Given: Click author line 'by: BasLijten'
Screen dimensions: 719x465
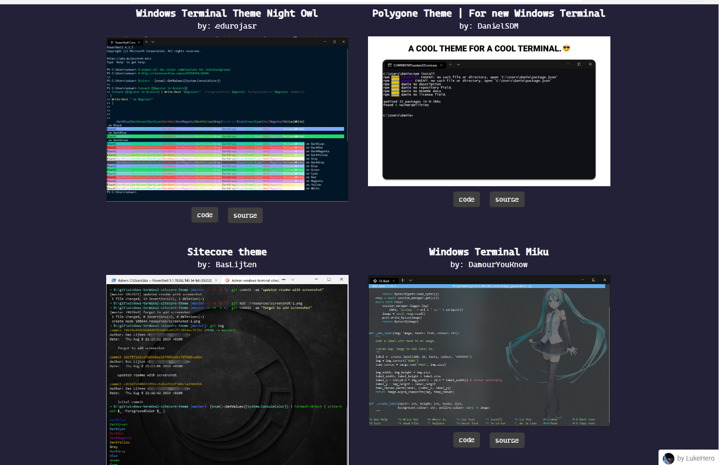Looking at the screenshot, I should [x=227, y=265].
